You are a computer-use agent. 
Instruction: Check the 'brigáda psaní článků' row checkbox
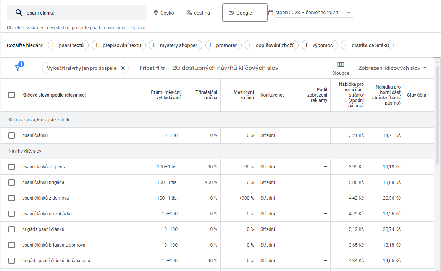click(11, 229)
